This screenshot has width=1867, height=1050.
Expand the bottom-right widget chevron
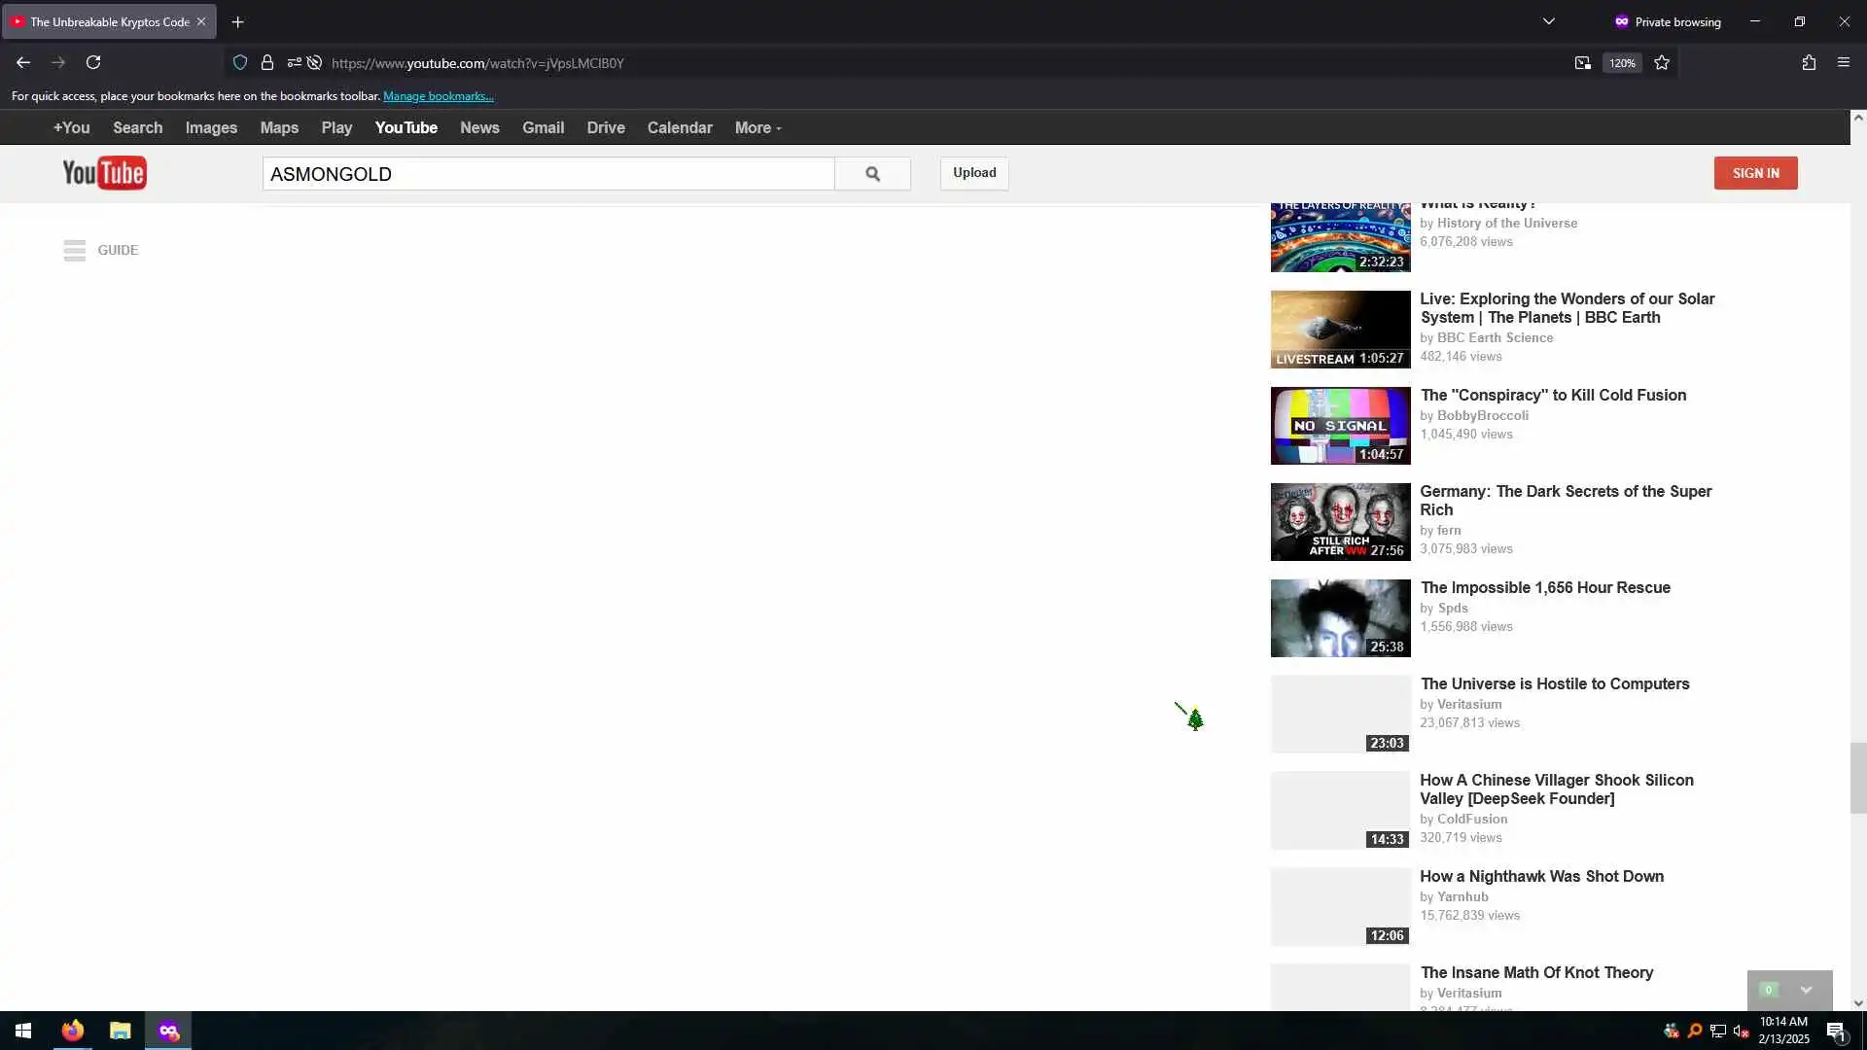coord(1806,990)
